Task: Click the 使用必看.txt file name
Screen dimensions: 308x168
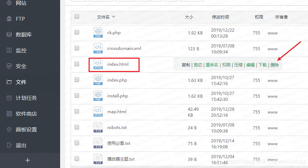Action: coord(118,143)
